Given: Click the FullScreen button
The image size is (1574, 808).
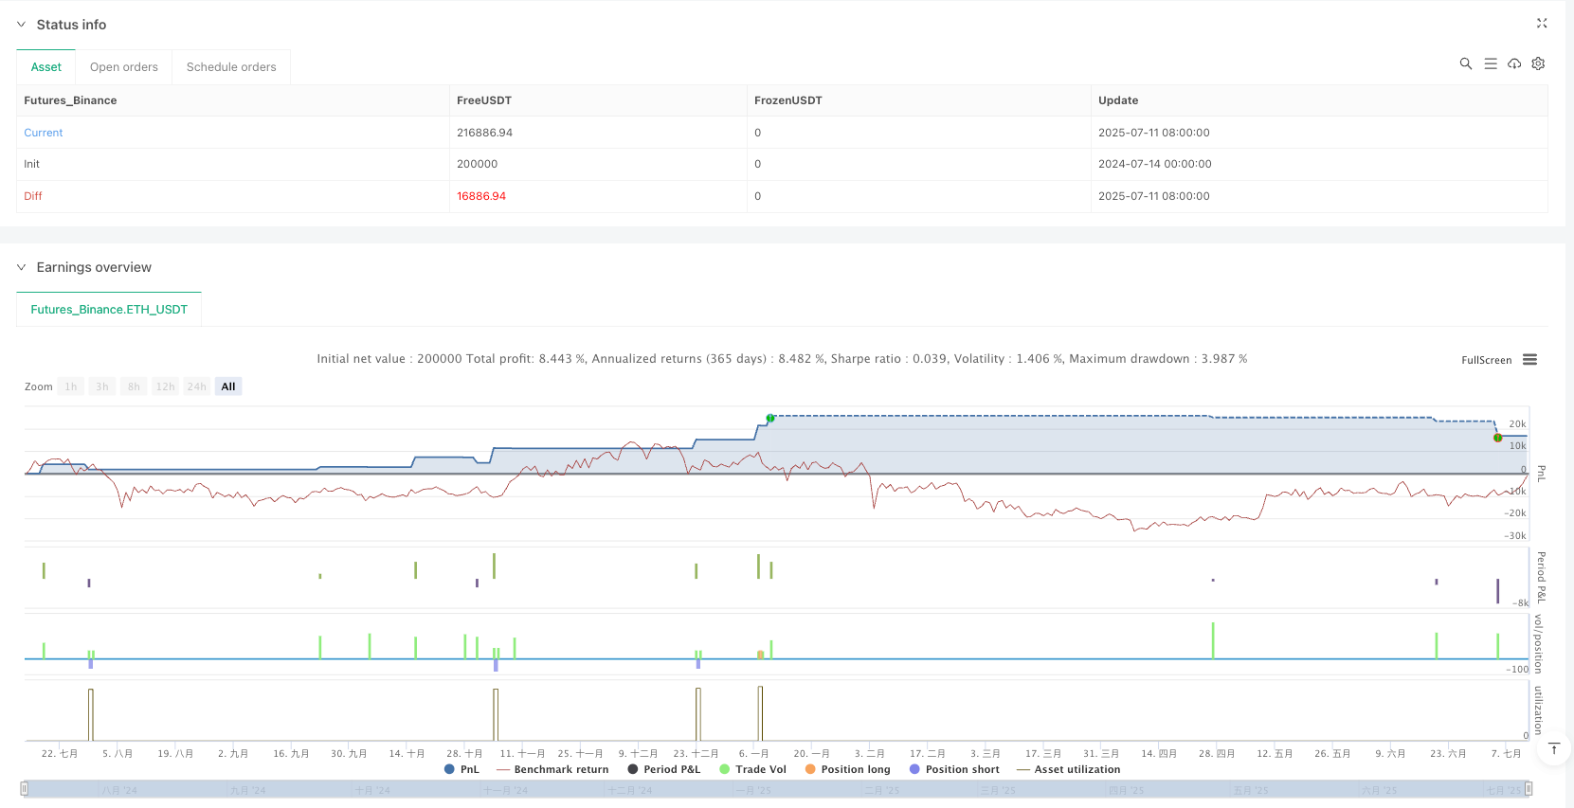Looking at the screenshot, I should (1486, 360).
